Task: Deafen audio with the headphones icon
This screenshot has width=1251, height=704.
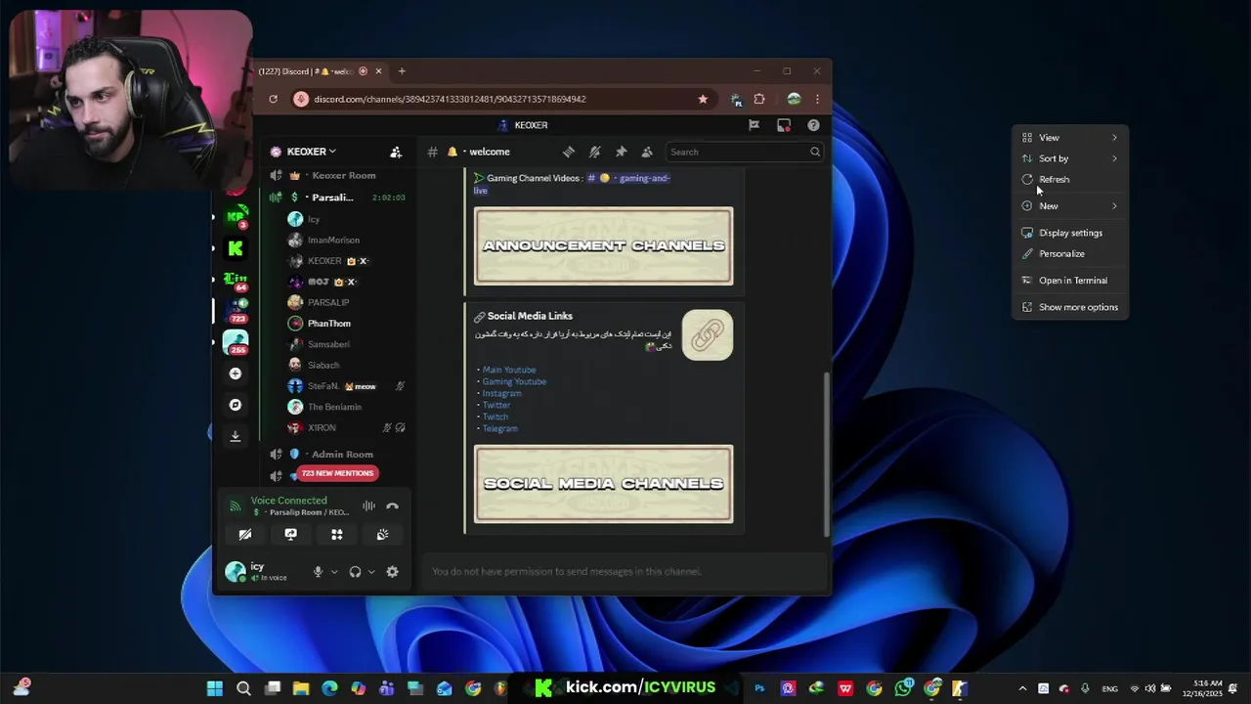Action: tap(355, 572)
